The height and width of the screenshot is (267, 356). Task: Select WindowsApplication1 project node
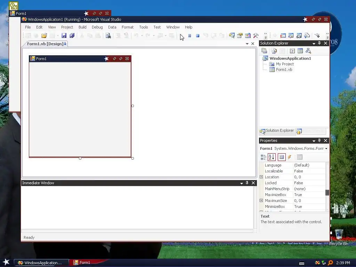coord(290,58)
